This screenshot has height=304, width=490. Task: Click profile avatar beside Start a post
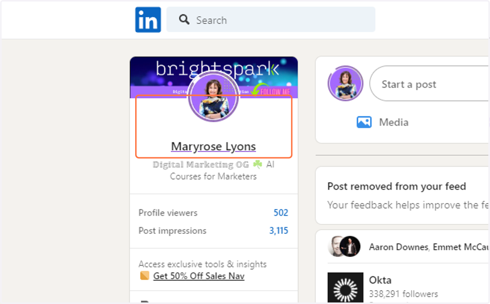point(345,83)
